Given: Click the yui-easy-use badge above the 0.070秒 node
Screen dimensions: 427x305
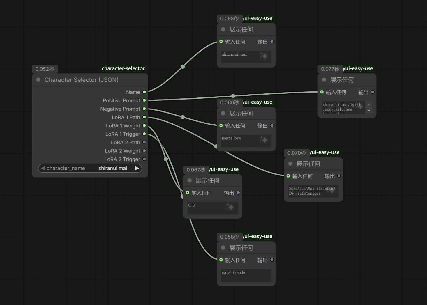Looking at the screenshot, I should click(324, 152).
